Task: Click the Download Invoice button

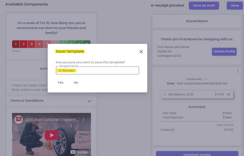Action: [x=197, y=154]
